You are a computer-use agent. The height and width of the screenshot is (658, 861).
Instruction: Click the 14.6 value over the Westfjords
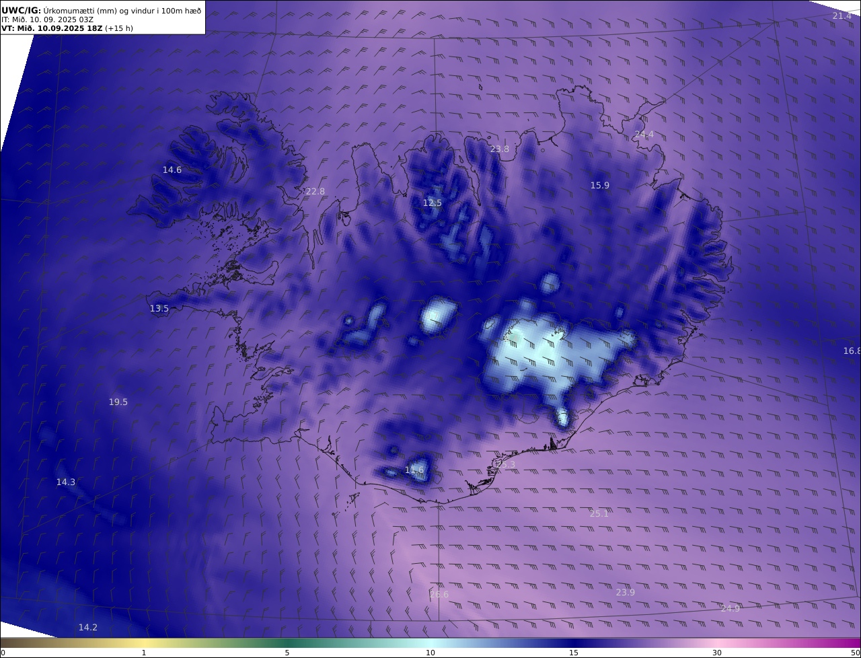click(172, 170)
